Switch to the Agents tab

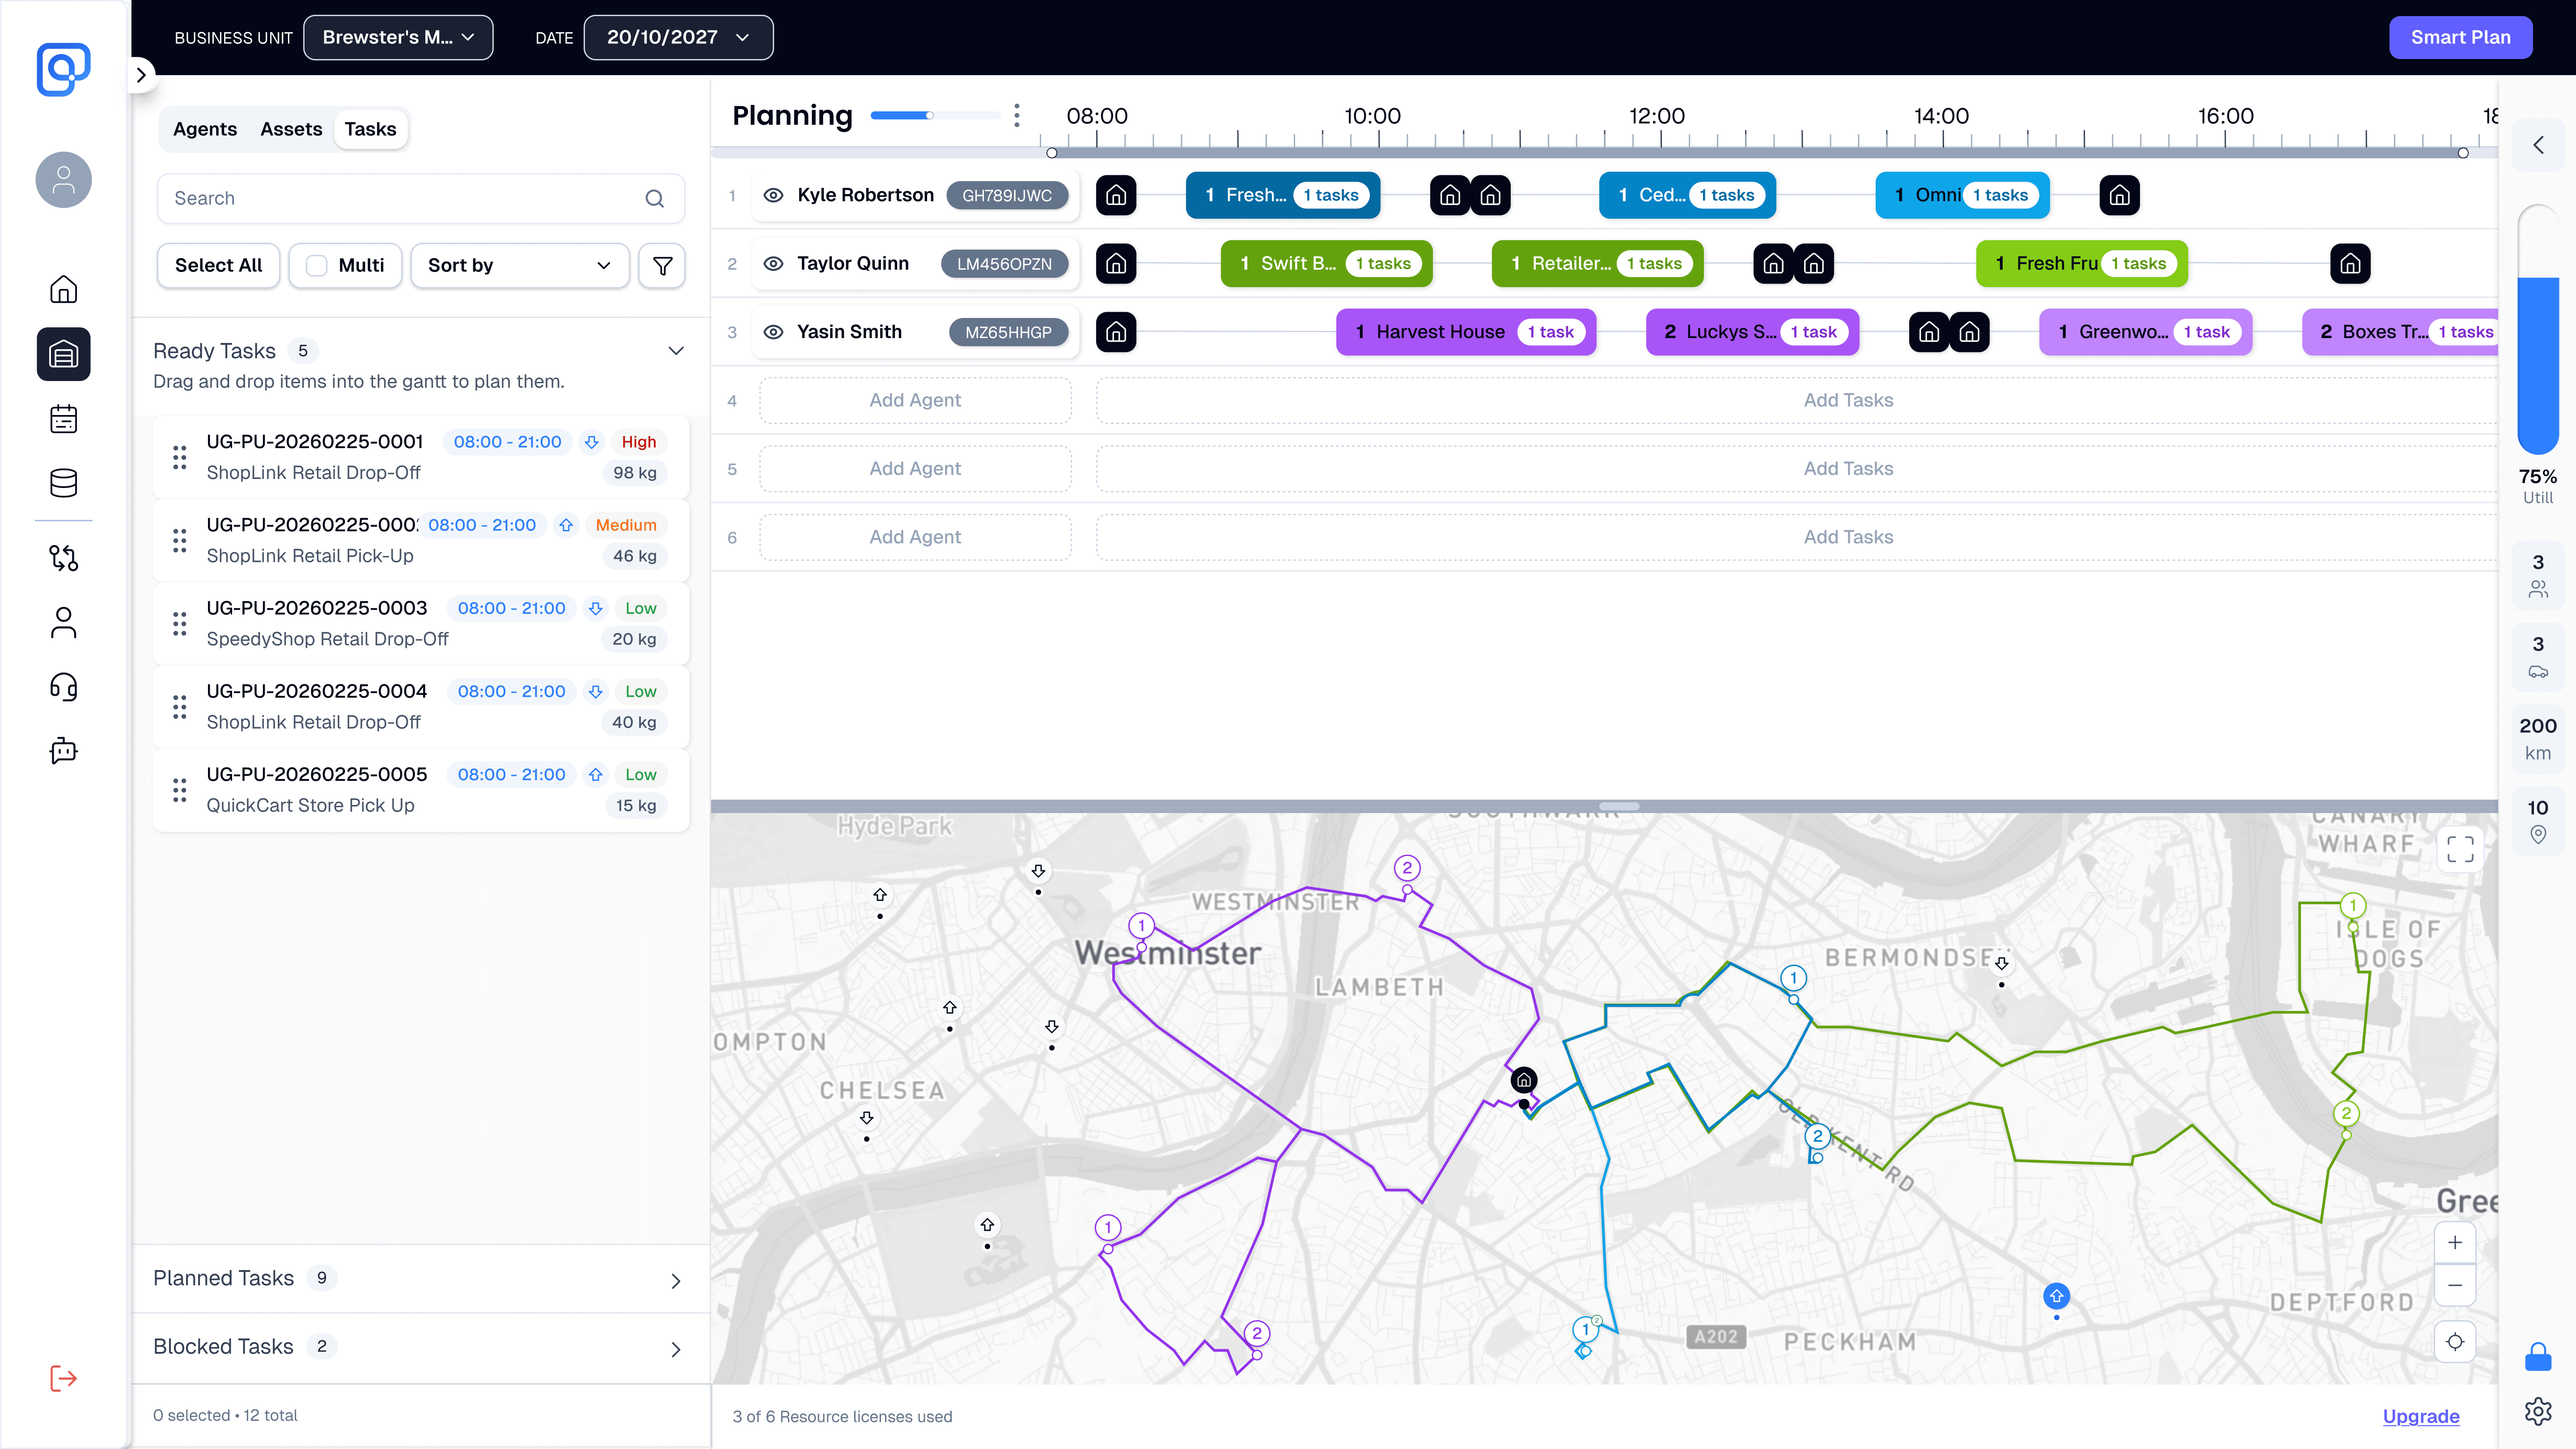pyautogui.click(x=205, y=129)
